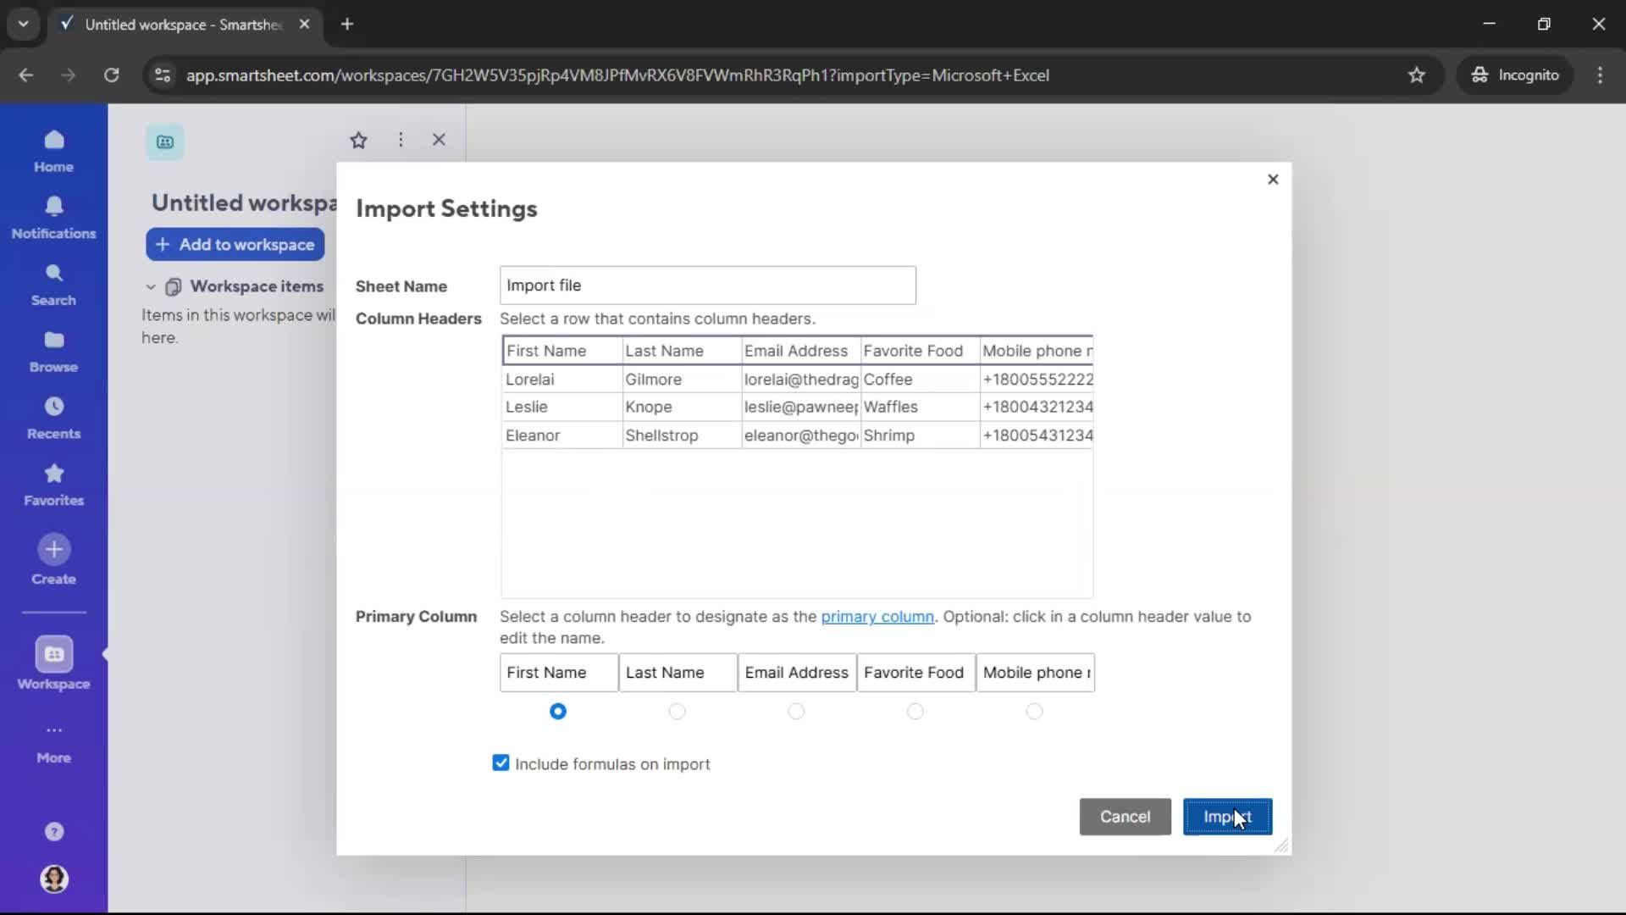
Task: Open Recents in the sidebar
Action: 53,416
